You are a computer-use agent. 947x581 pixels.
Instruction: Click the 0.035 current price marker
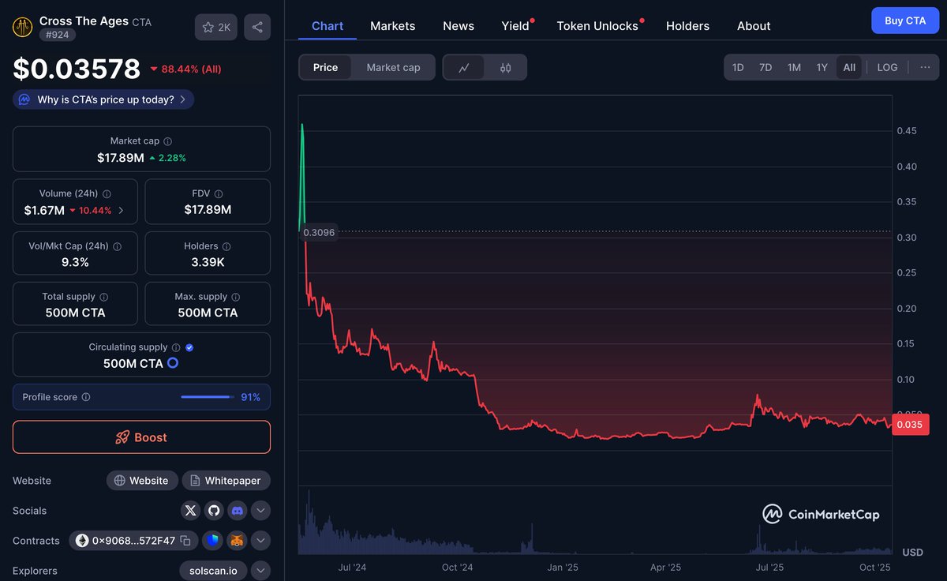(911, 425)
